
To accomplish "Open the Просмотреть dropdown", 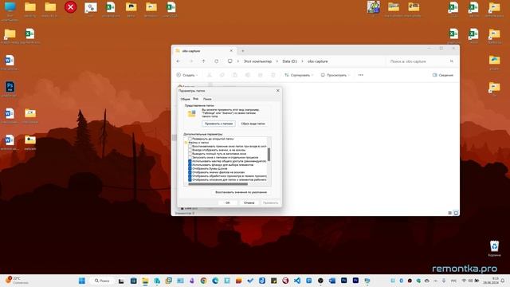I will 335,75.
